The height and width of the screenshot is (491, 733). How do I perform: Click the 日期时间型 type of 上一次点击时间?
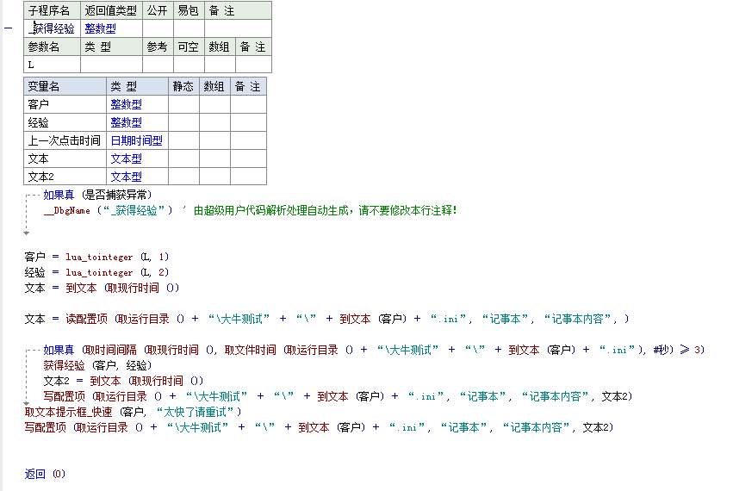tap(136, 140)
